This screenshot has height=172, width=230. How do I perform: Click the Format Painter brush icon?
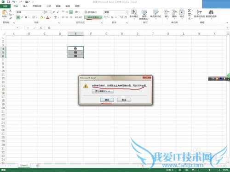10,18
